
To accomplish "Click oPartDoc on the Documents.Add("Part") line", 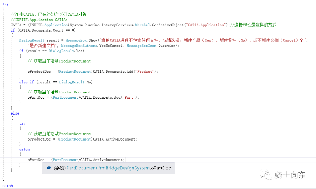I will click(36, 97).
